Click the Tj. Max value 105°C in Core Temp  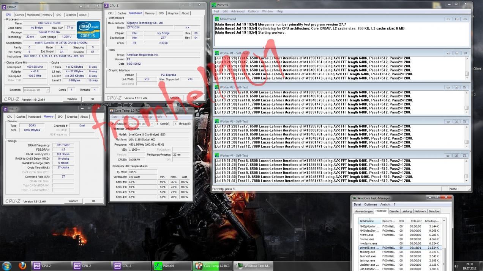142,172
